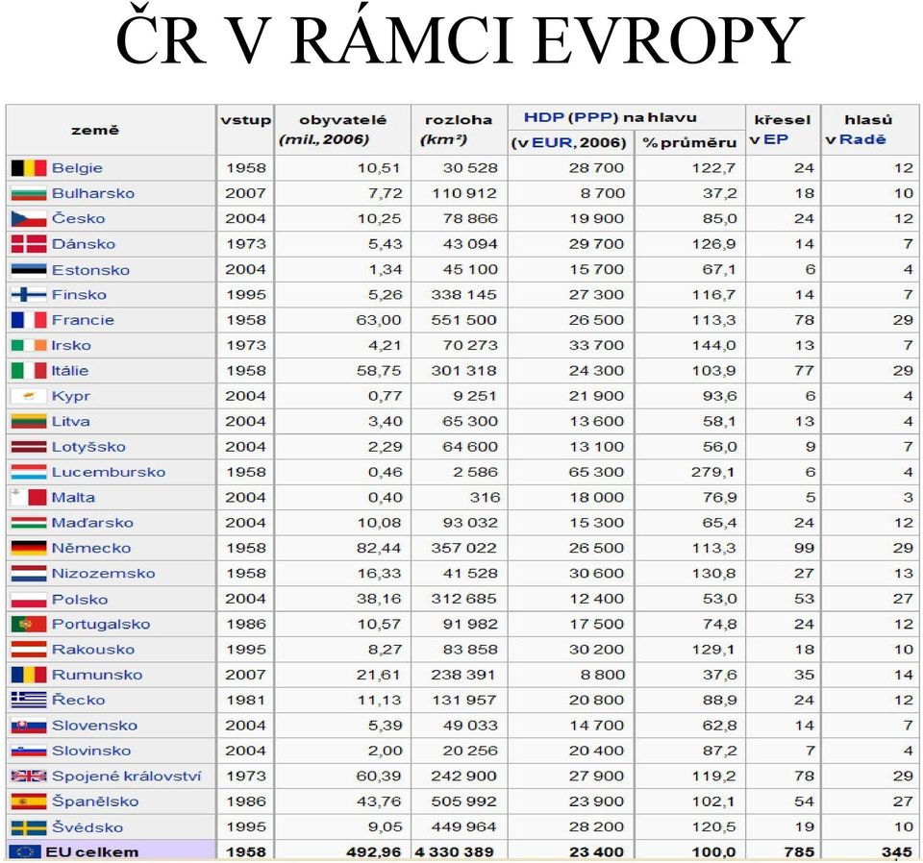Open the Belgie country link
The image size is (923, 863).
coord(77,168)
